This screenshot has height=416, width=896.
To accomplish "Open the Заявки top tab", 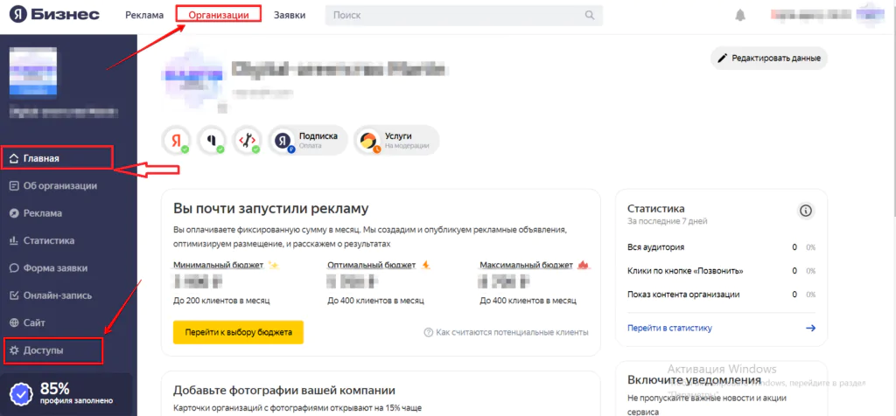I will pyautogui.click(x=290, y=16).
